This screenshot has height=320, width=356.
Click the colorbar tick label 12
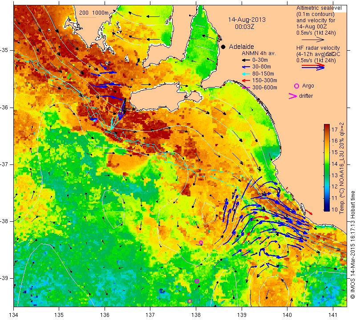[x=335, y=186]
